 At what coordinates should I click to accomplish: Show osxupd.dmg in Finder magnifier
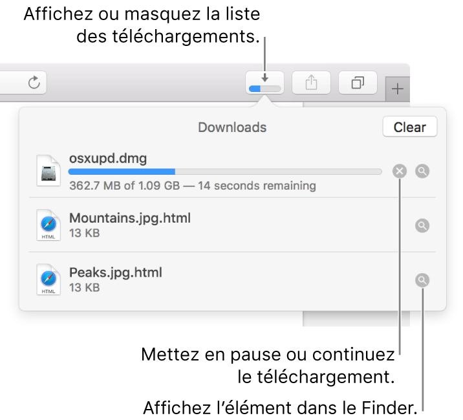pyautogui.click(x=422, y=171)
